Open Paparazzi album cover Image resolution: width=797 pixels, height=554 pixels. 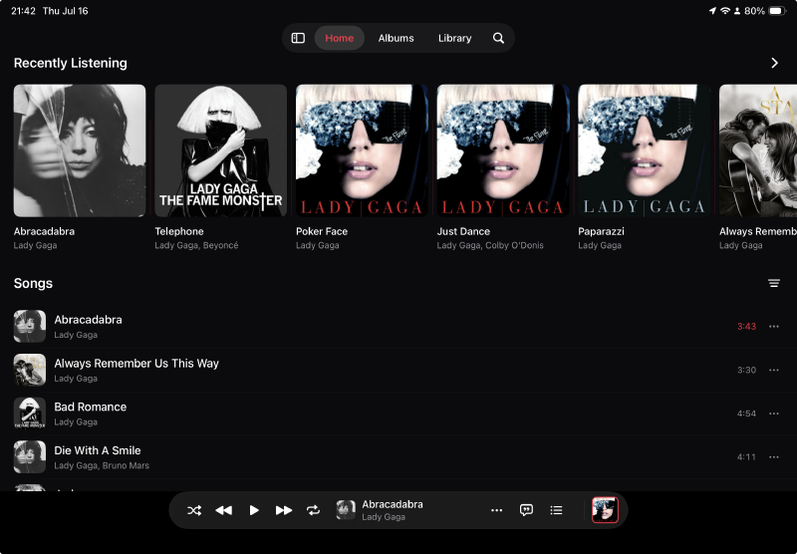click(644, 150)
